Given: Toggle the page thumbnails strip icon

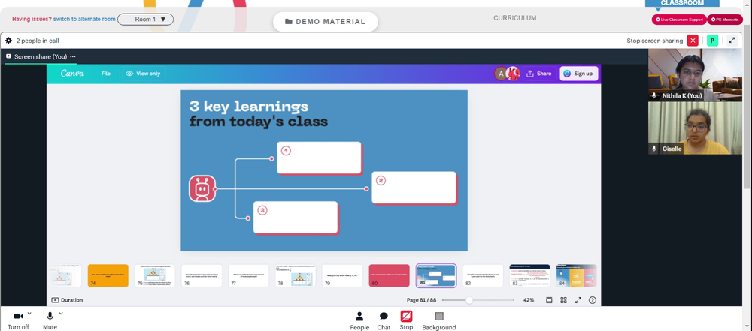Looking at the screenshot, I should (x=549, y=300).
